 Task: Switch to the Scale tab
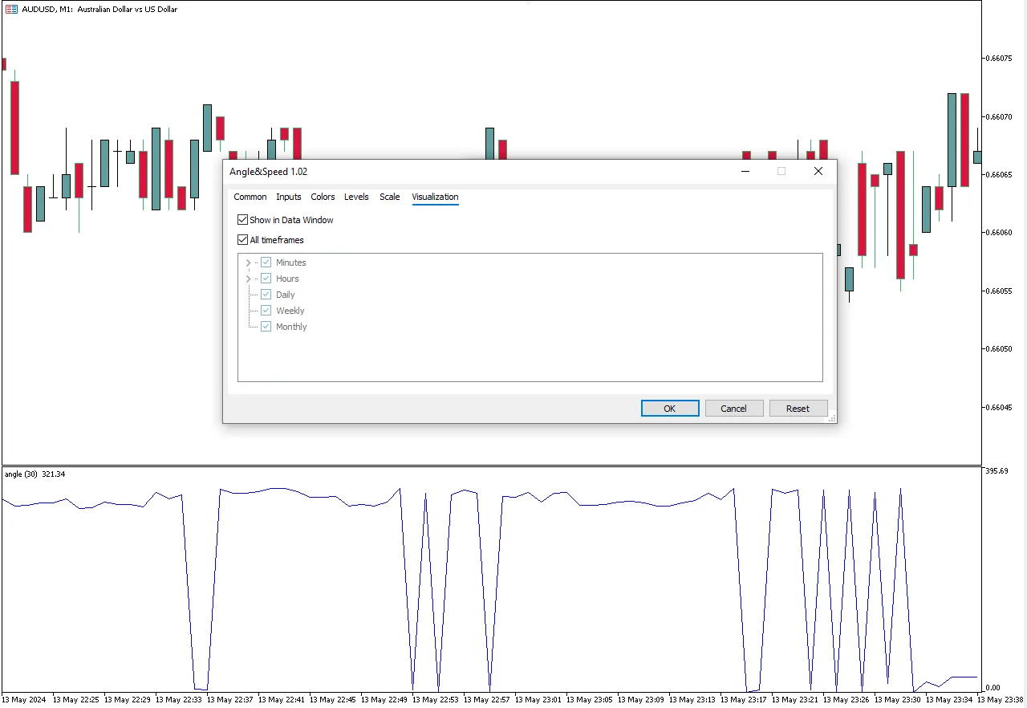tap(389, 197)
